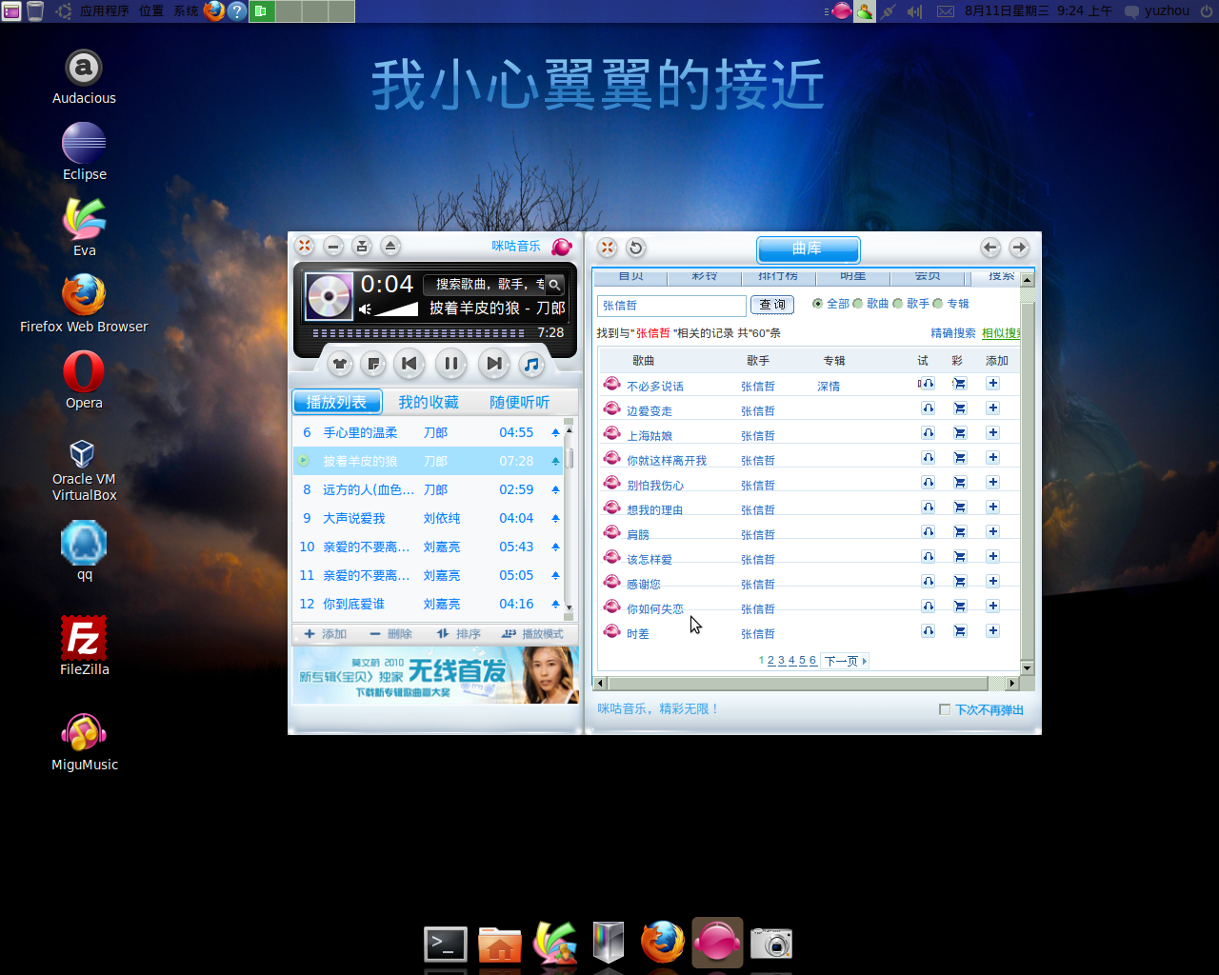Add 上海姑娘 to playlist with plus icon

(992, 432)
